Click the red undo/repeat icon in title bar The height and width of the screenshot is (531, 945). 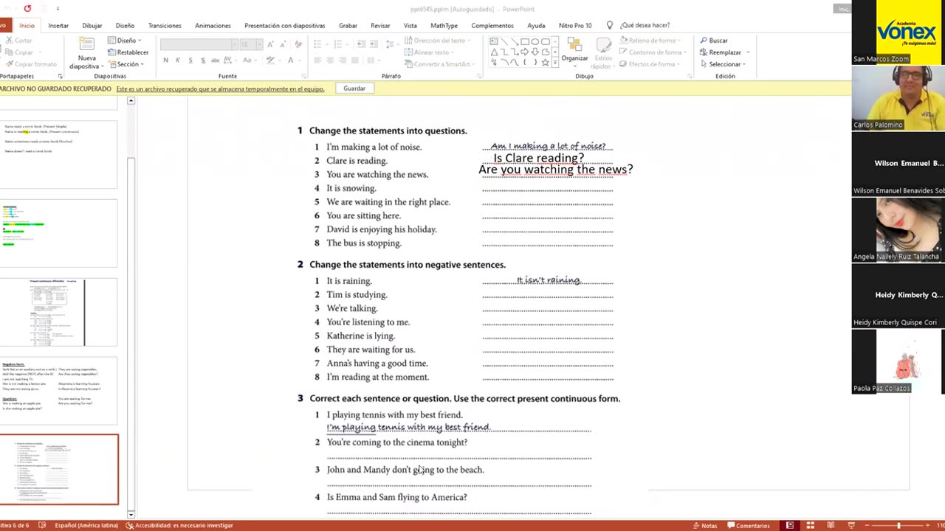[27, 9]
